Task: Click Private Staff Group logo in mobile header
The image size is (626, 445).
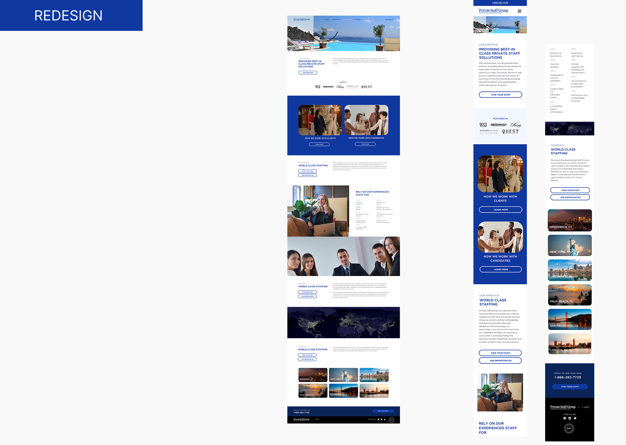Action: 493,11
